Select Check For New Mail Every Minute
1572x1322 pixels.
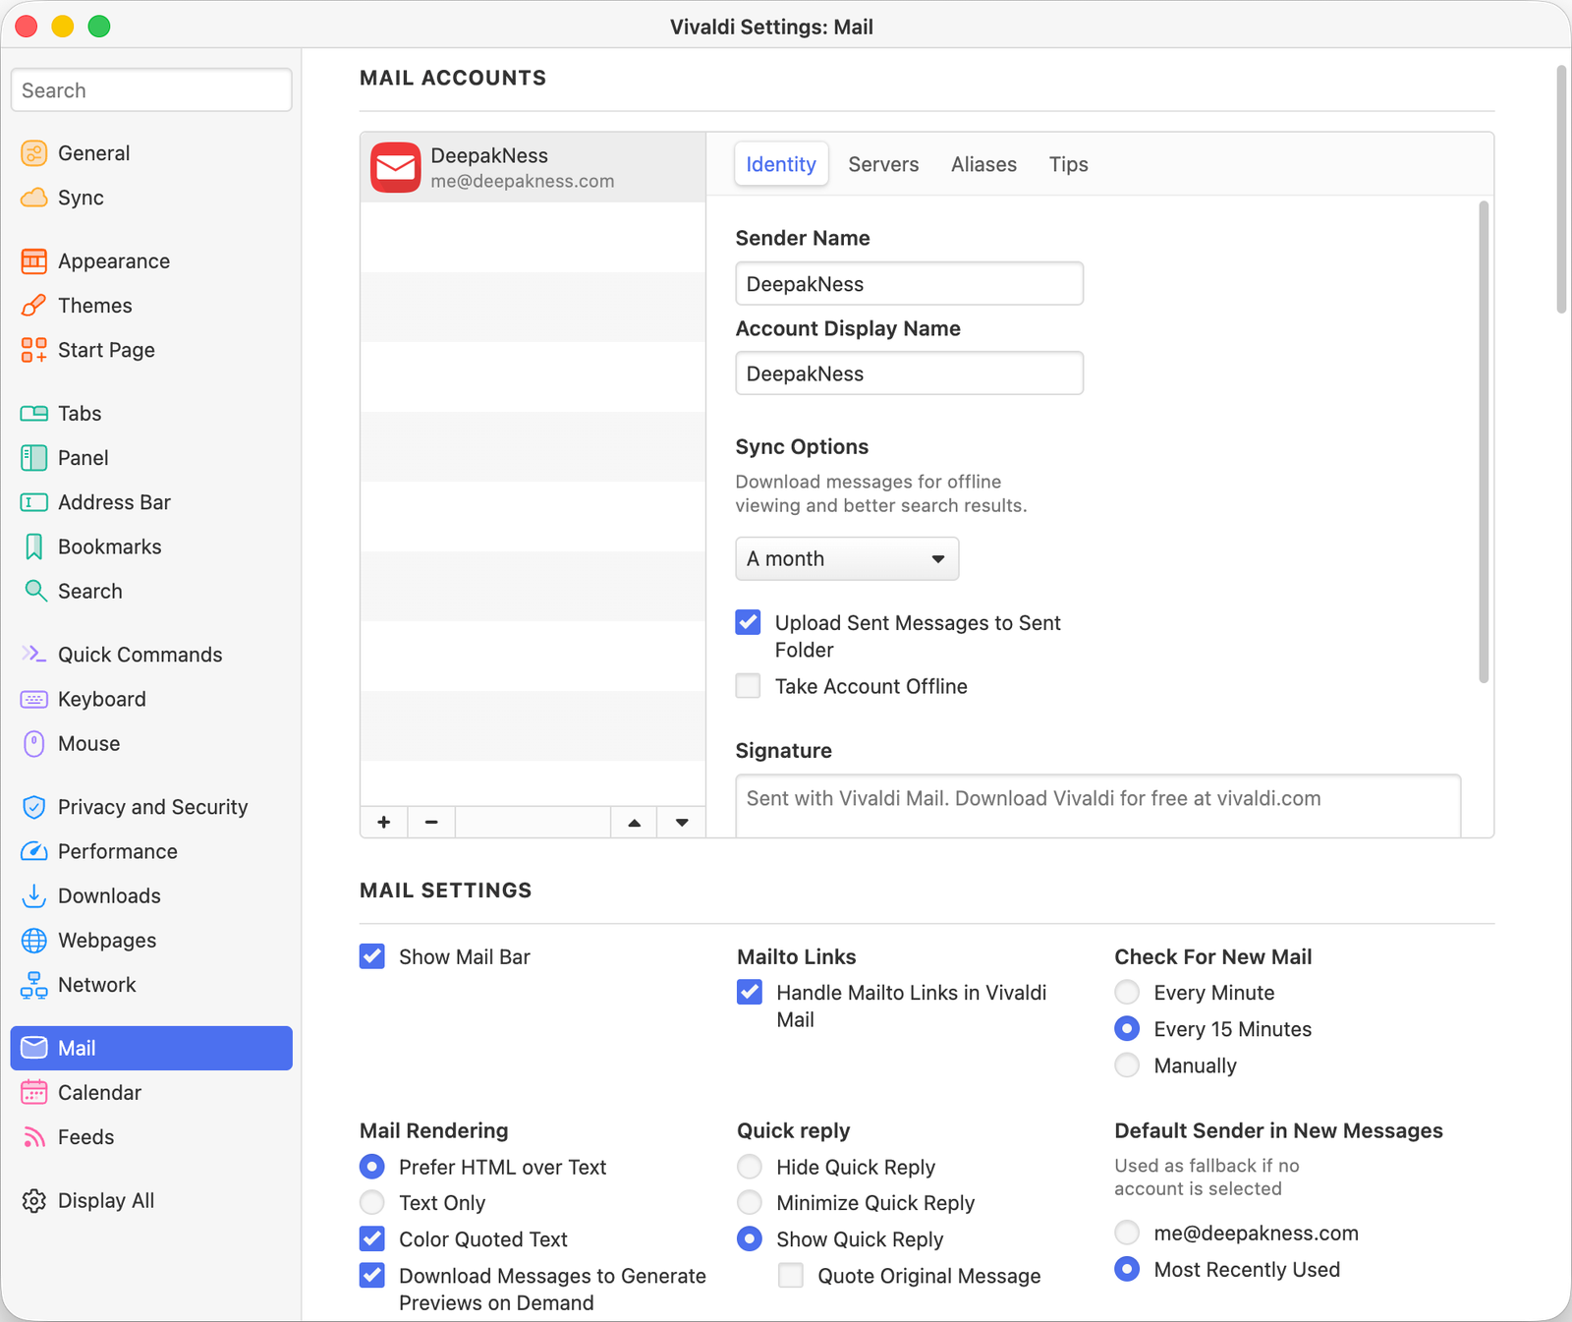coord(1127,992)
